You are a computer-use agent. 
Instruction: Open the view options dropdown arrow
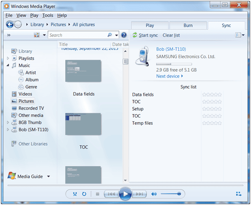(x=44, y=35)
